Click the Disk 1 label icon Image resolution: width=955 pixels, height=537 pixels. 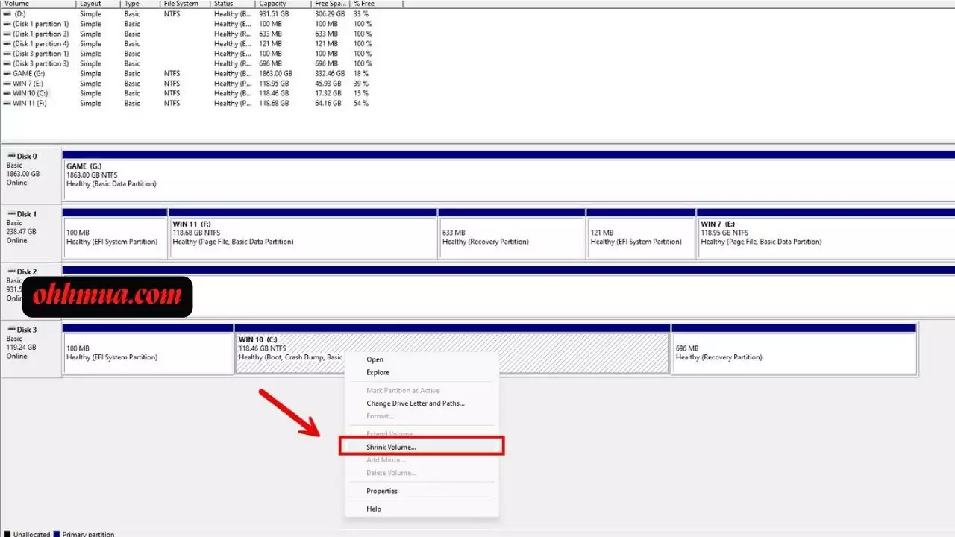(x=11, y=214)
